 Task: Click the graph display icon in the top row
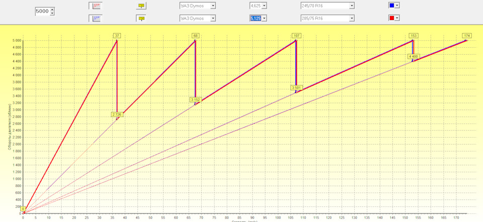[x=96, y=6]
